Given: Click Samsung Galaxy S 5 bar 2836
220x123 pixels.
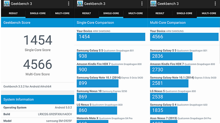Looking at the screenshot, I should click(171, 56).
